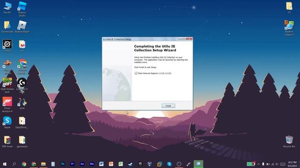This screenshot has height=168, width=300.
Task: Click the 'Click Finish to exit Setup.' text
Action: coord(145,67)
